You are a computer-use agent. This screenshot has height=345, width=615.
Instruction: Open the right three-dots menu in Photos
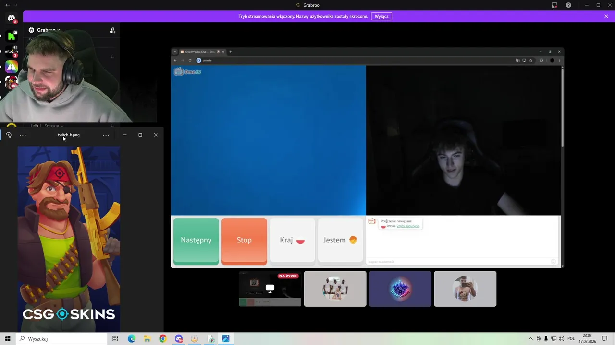[106, 135]
